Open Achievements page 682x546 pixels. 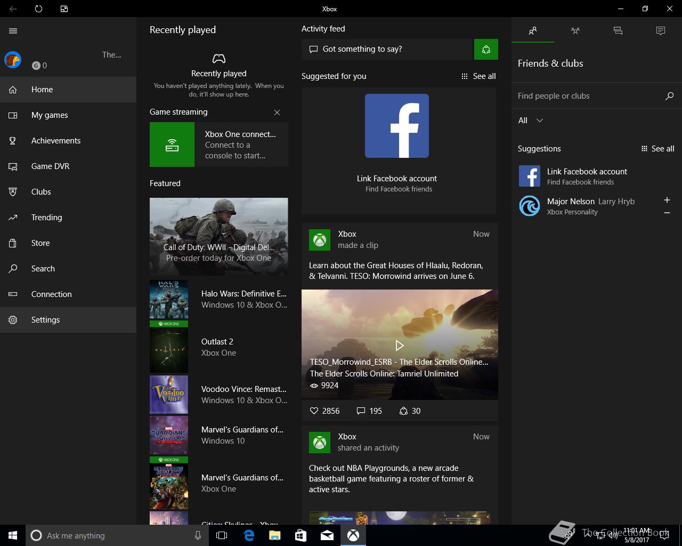pyautogui.click(x=68, y=141)
